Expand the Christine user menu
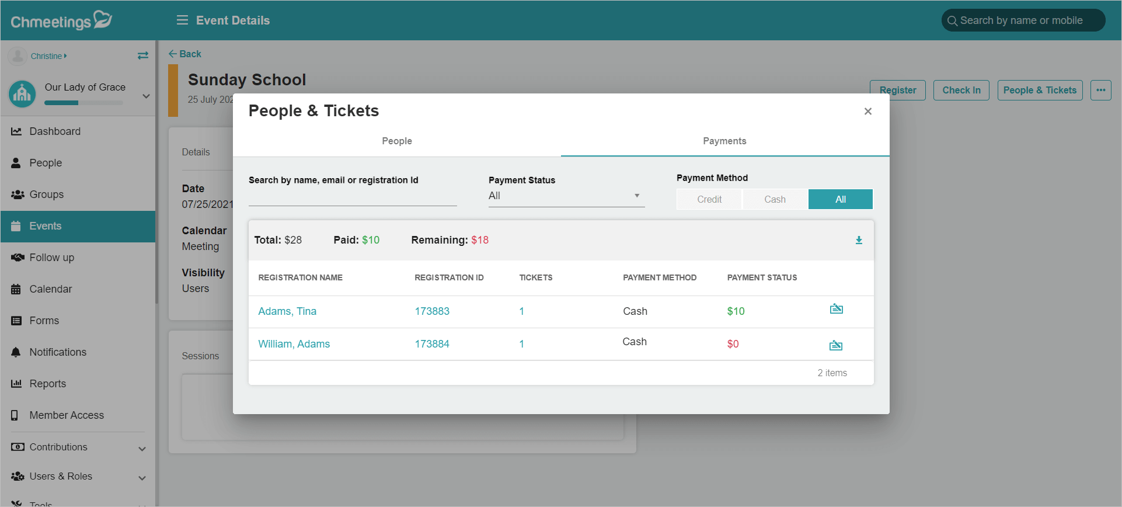This screenshot has height=507, width=1122. 49,56
